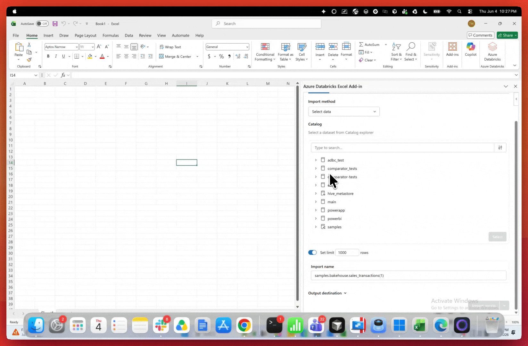Image resolution: width=528 pixels, height=346 pixels.
Task: Apply bold formatting
Action: pyautogui.click(x=48, y=56)
